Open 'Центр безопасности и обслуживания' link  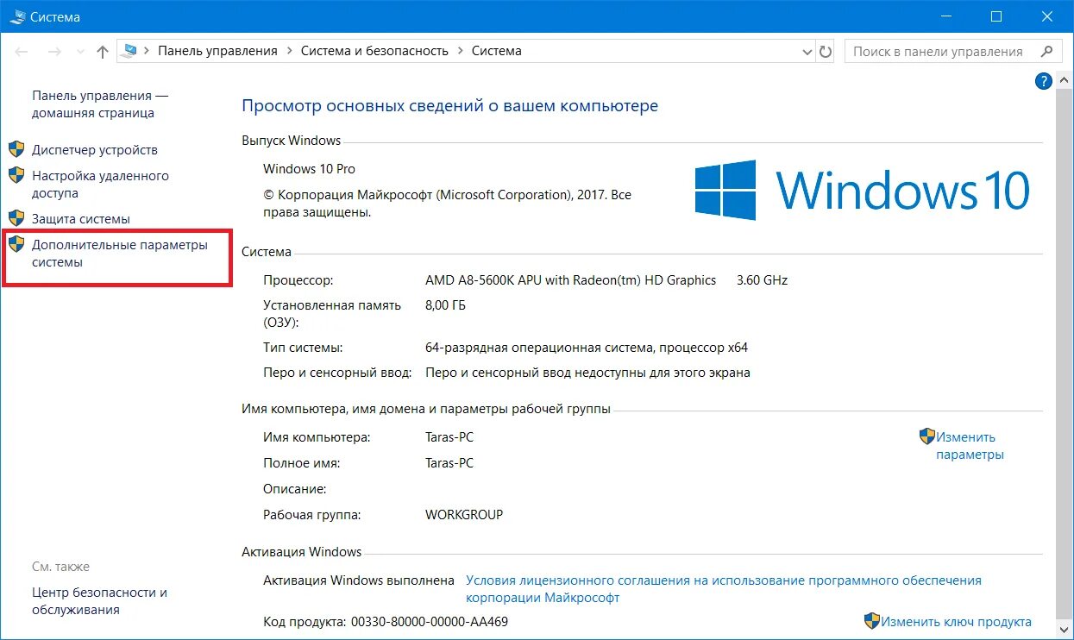99,601
